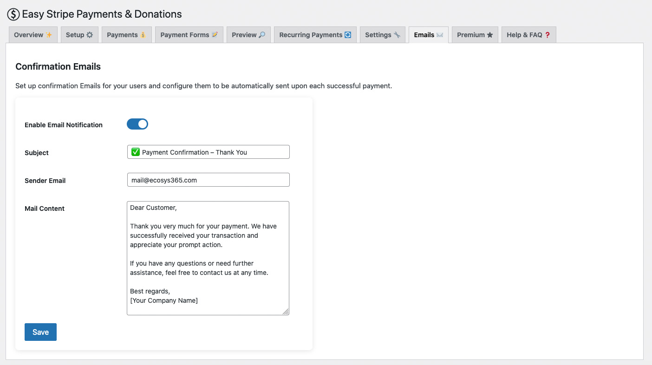
Task: Click the Mail Content text area
Action: 208,258
